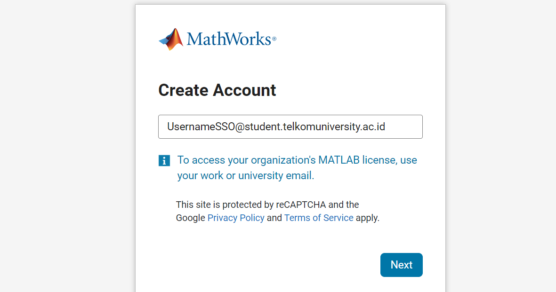Open the Privacy Policy link
The height and width of the screenshot is (292, 556).
[x=236, y=218]
